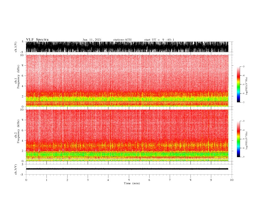Click the 'start UT = 9:40:1' text

(x=159, y=40)
